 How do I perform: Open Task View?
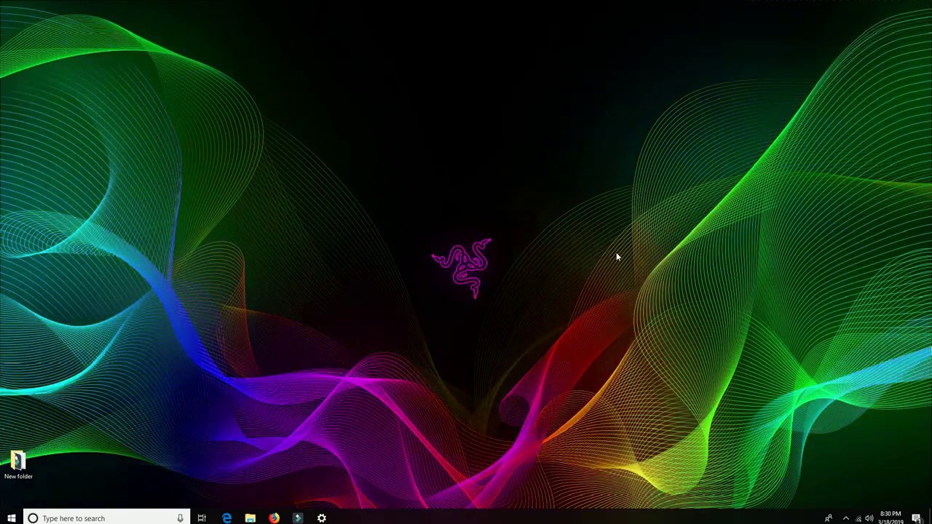[202, 518]
